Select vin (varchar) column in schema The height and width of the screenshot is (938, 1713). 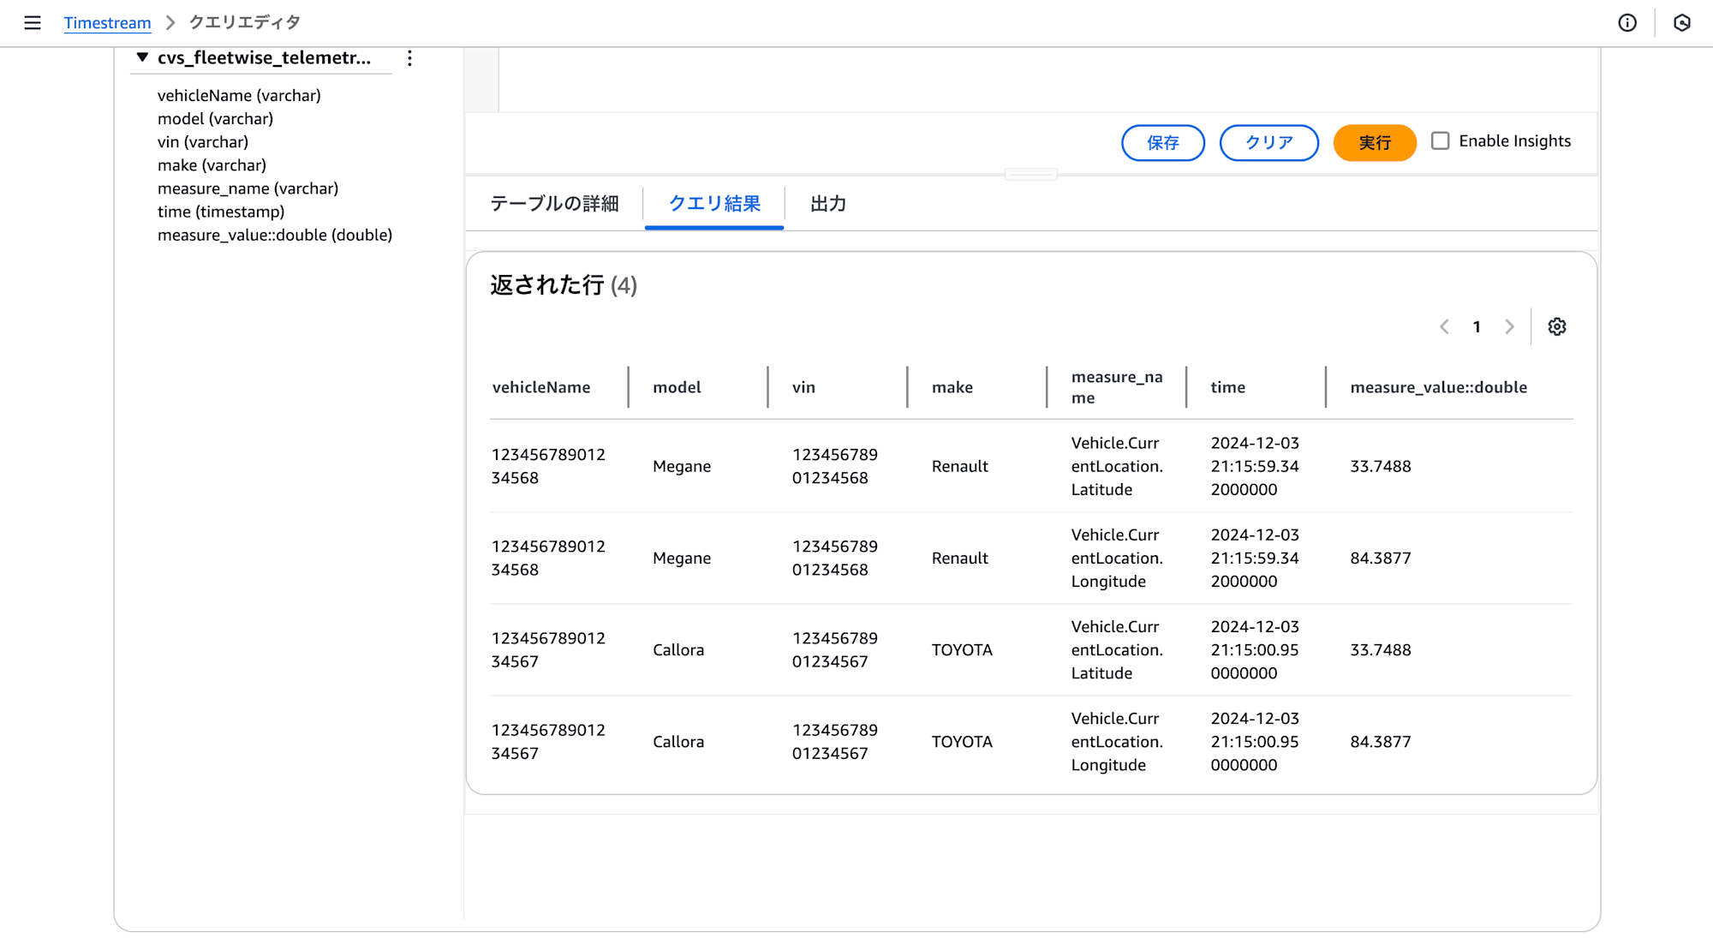(203, 142)
